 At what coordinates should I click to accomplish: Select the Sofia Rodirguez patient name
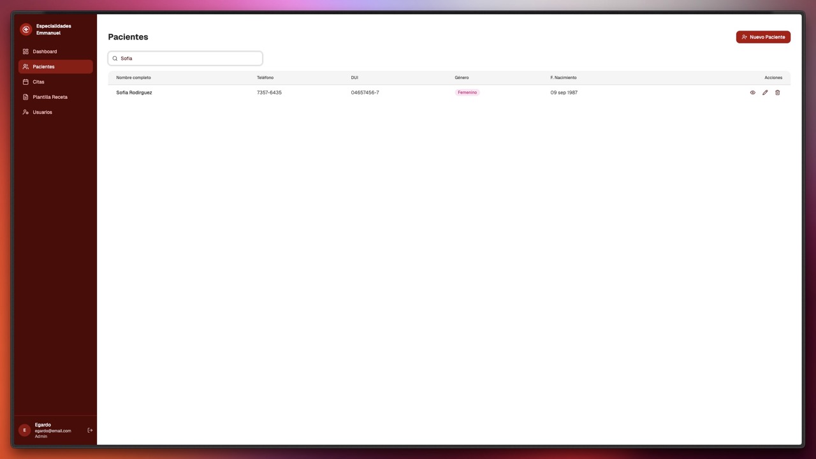134,93
